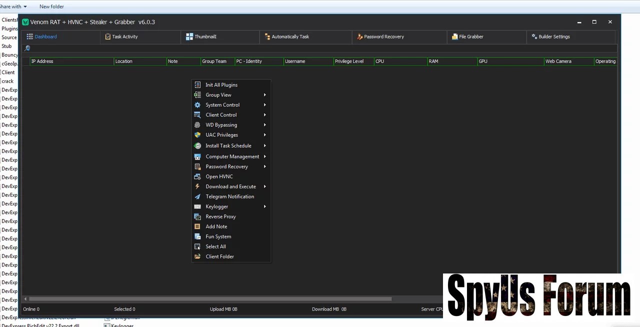Click the IP Address column header

tap(42, 61)
